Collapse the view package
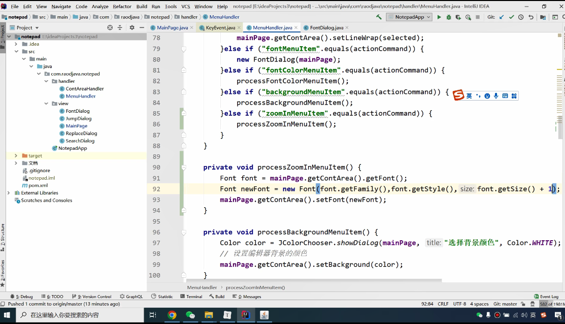 [x=46, y=104]
